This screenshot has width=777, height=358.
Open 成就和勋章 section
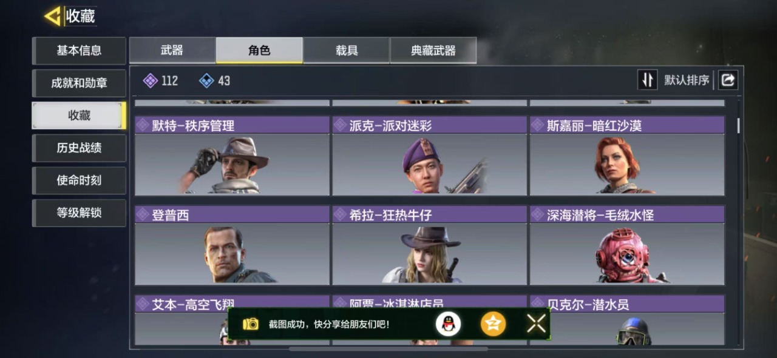click(79, 83)
